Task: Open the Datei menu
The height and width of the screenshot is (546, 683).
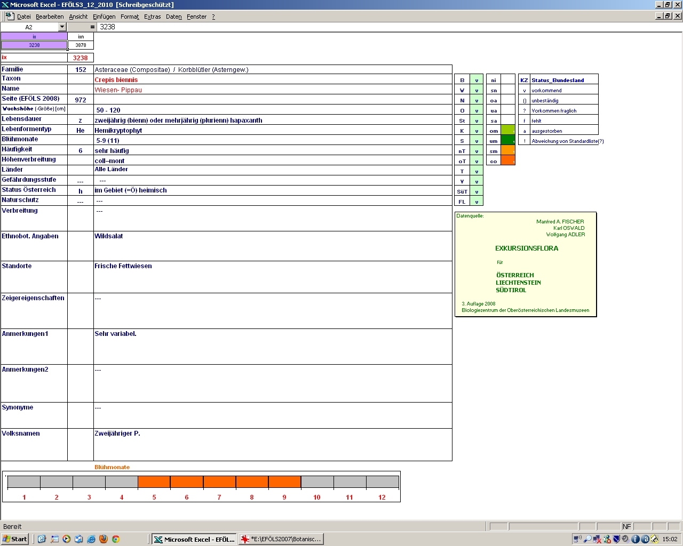Action: (x=24, y=17)
